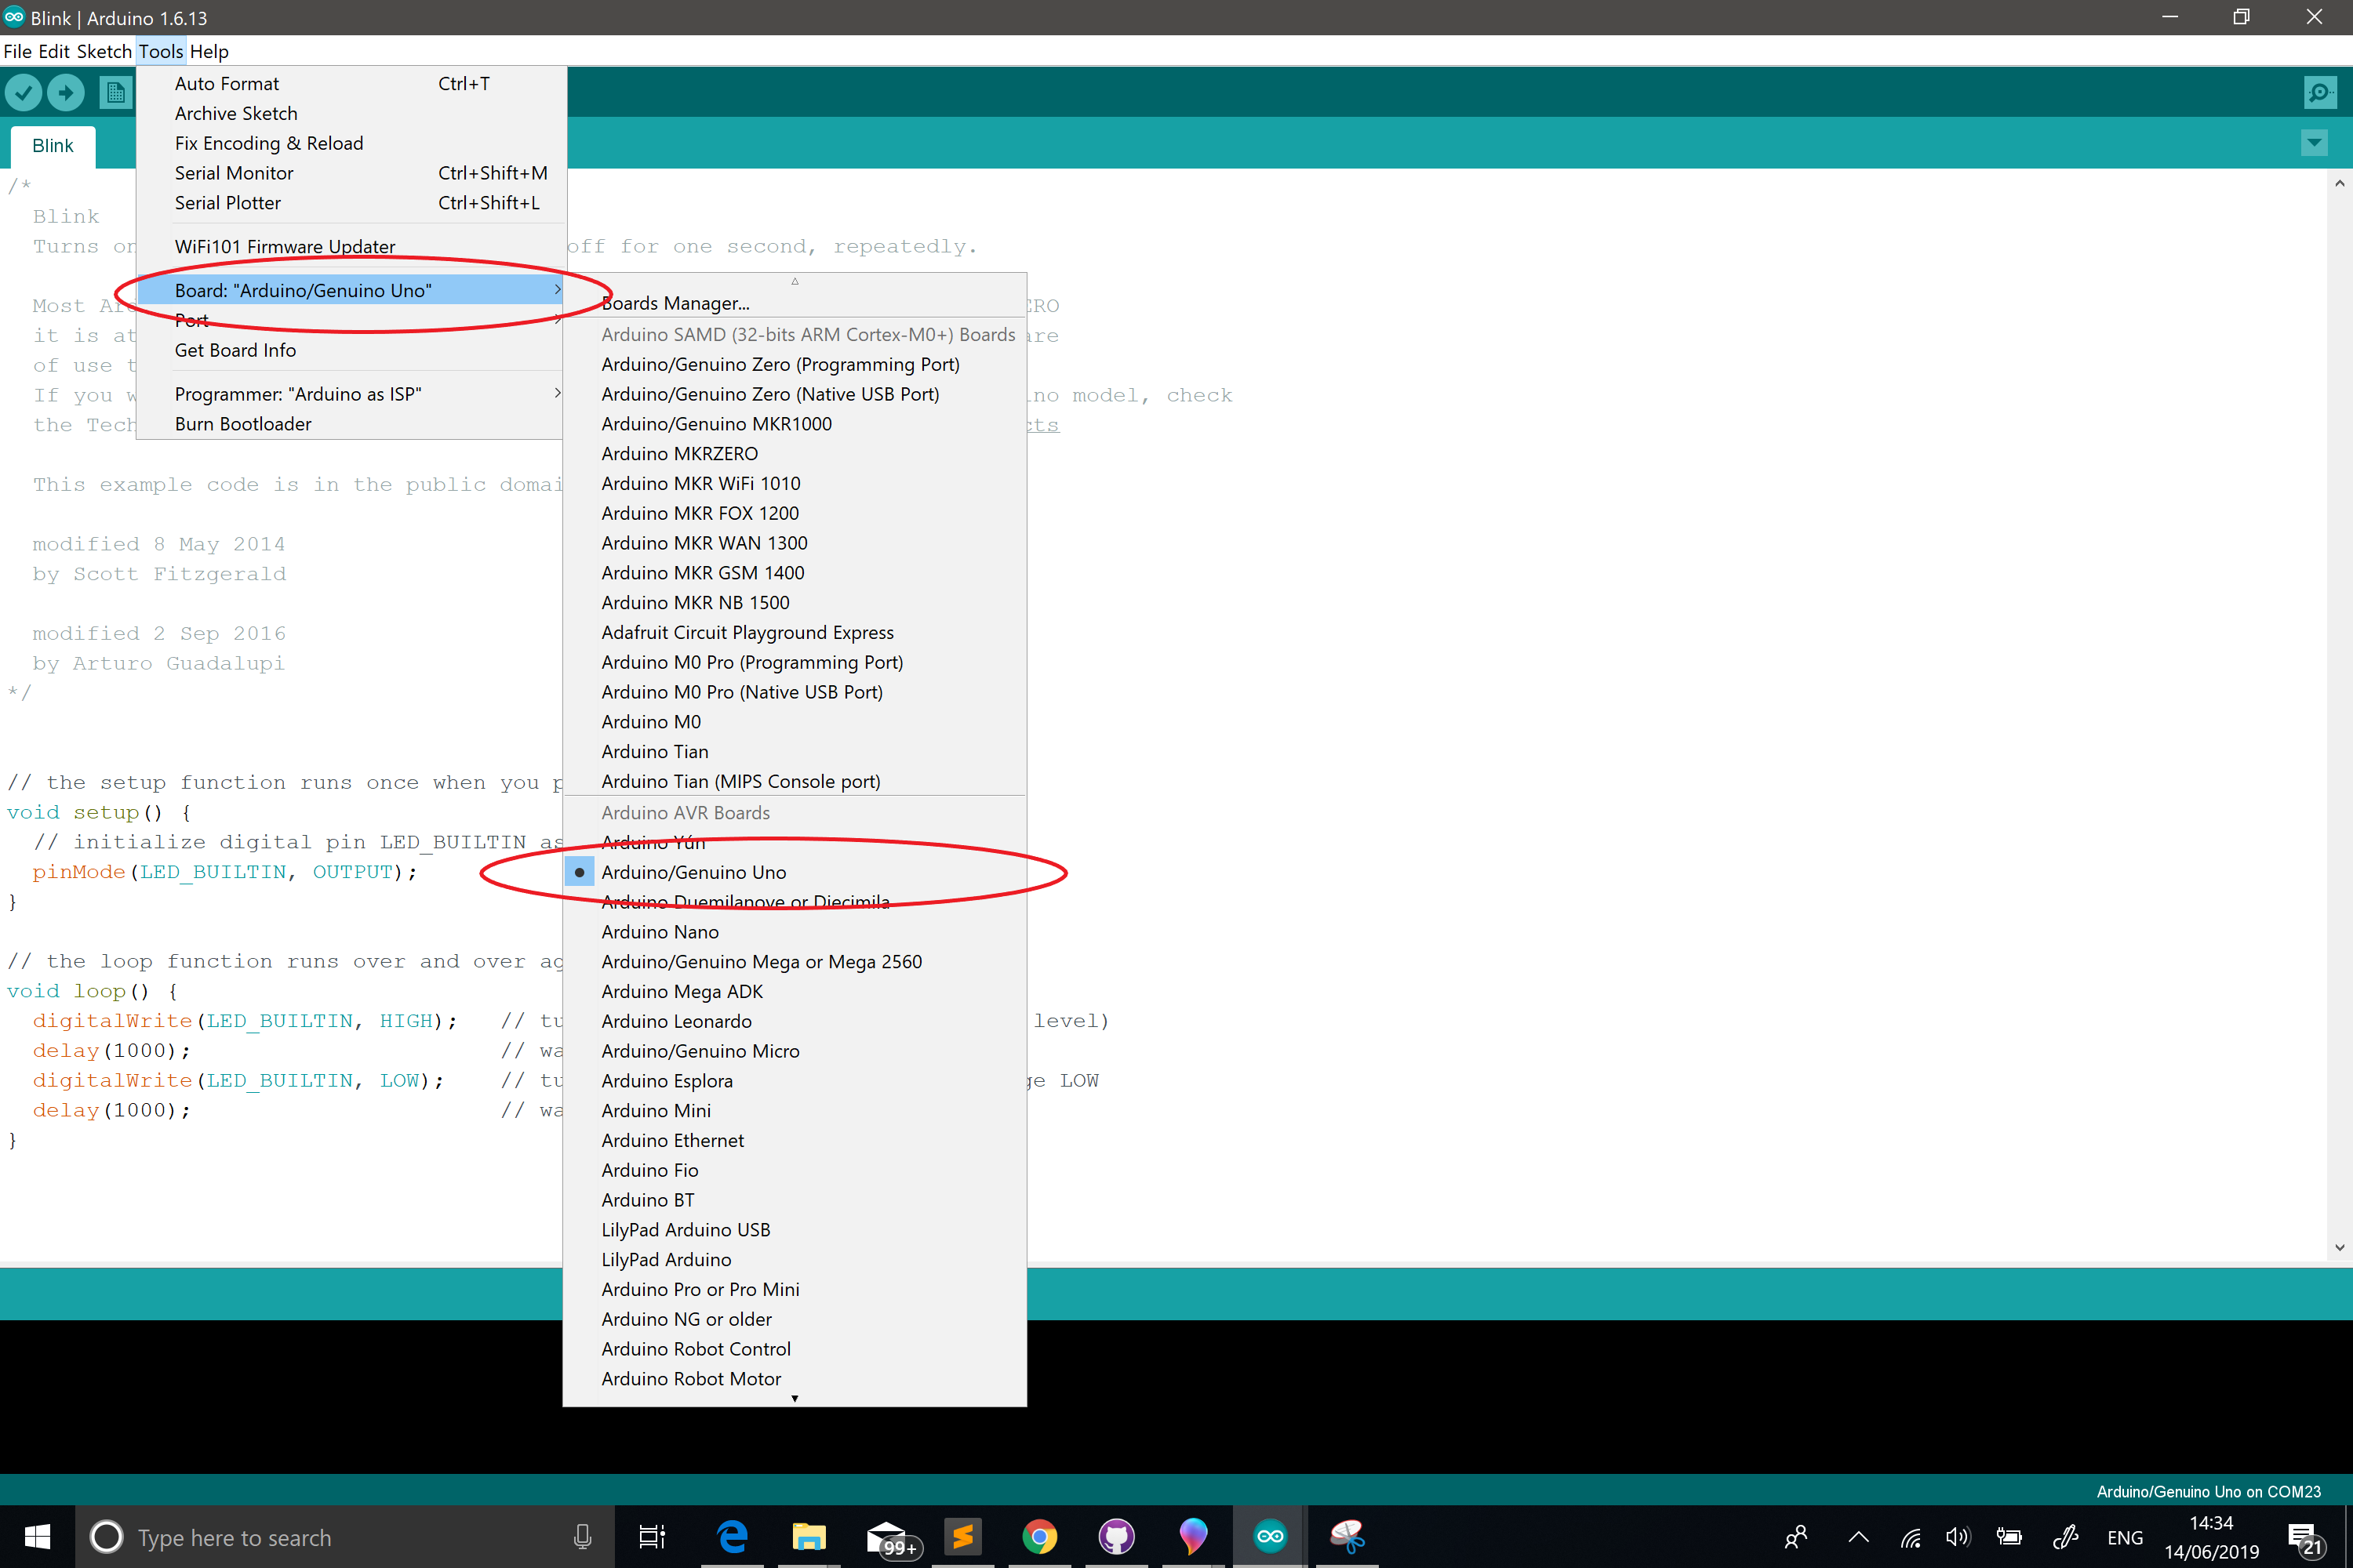Open Sublime Text from the taskbar
This screenshot has height=1568, width=2353.
[962, 1536]
